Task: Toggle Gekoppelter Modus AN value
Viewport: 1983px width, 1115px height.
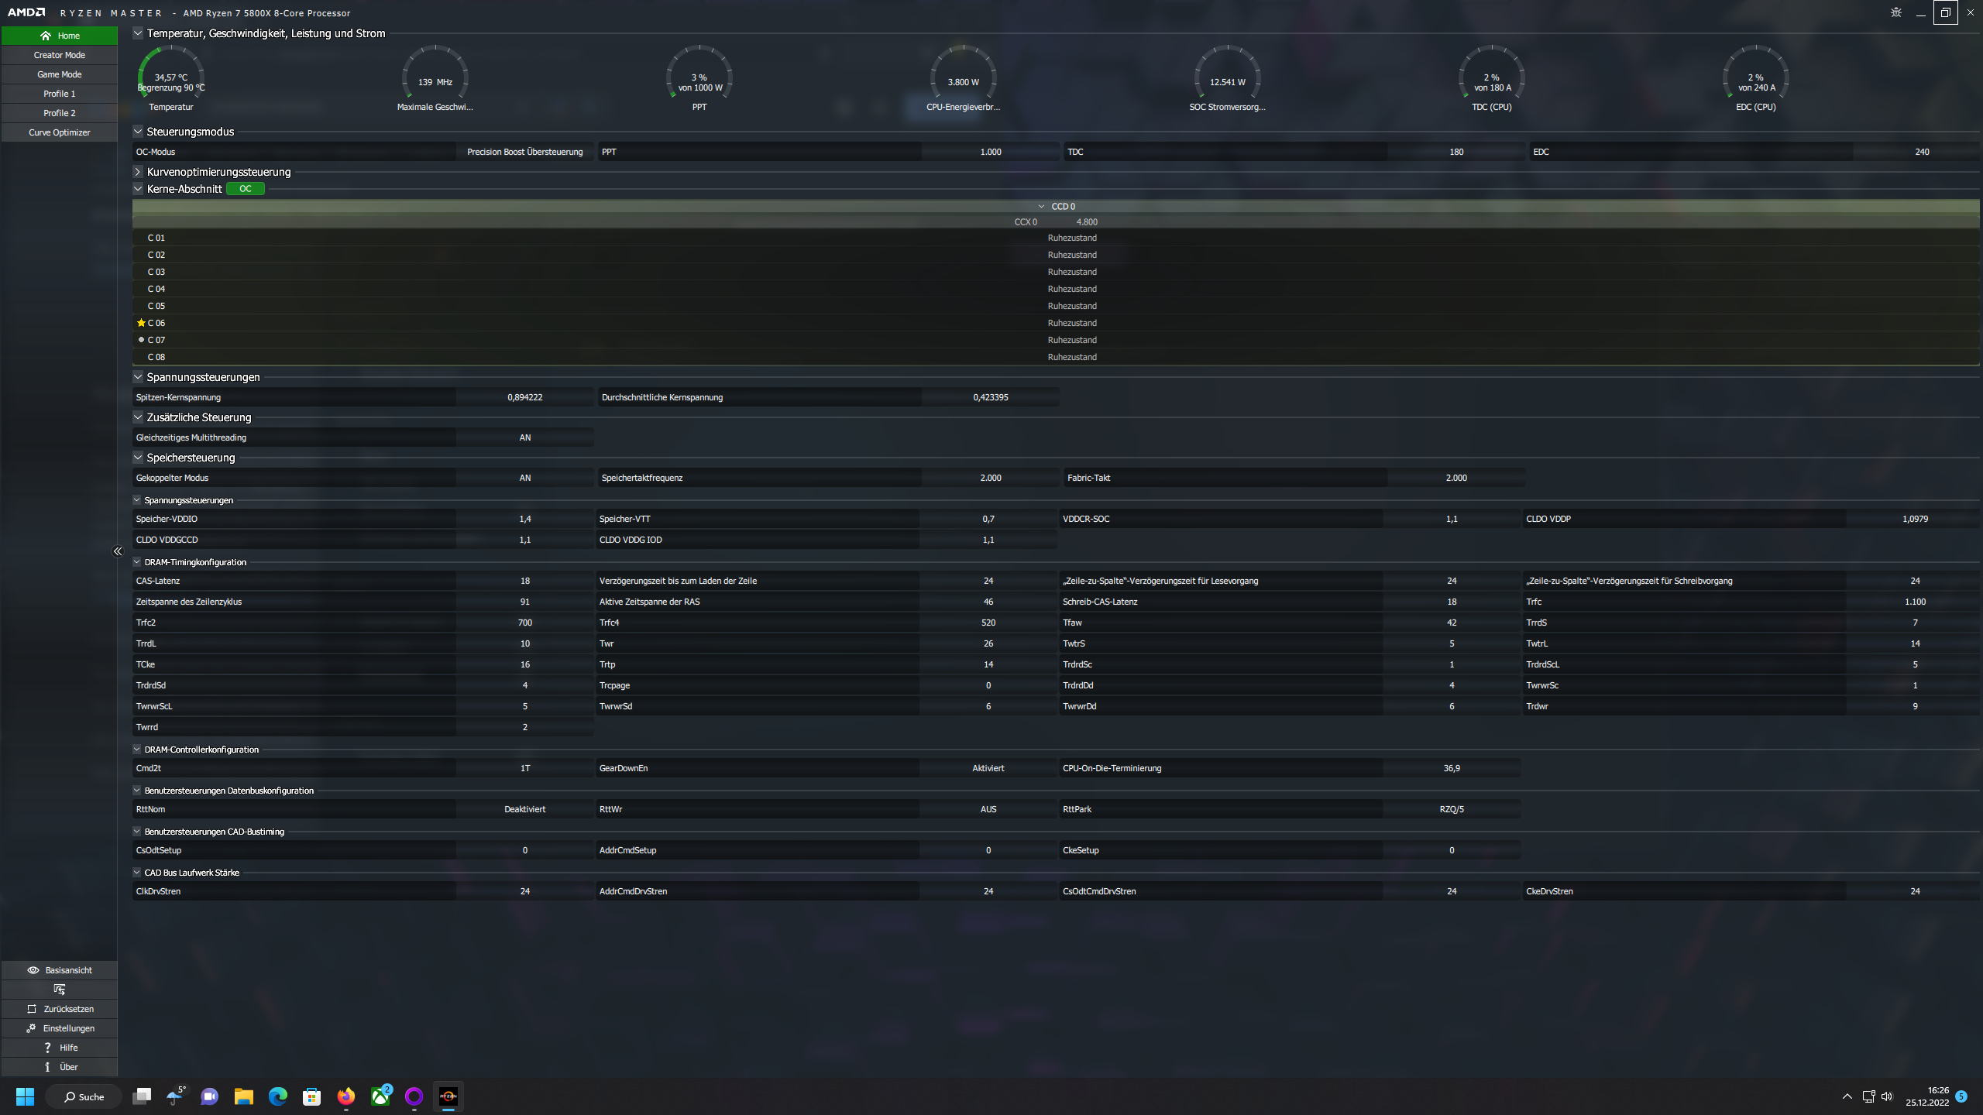Action: (x=524, y=478)
